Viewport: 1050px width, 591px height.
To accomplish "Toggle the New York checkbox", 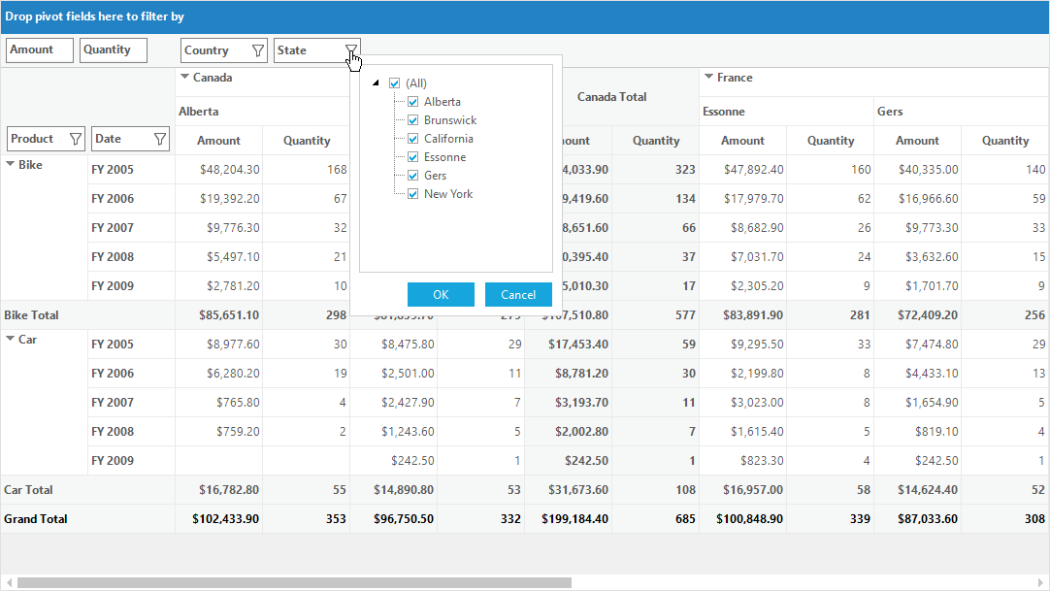I will point(413,194).
